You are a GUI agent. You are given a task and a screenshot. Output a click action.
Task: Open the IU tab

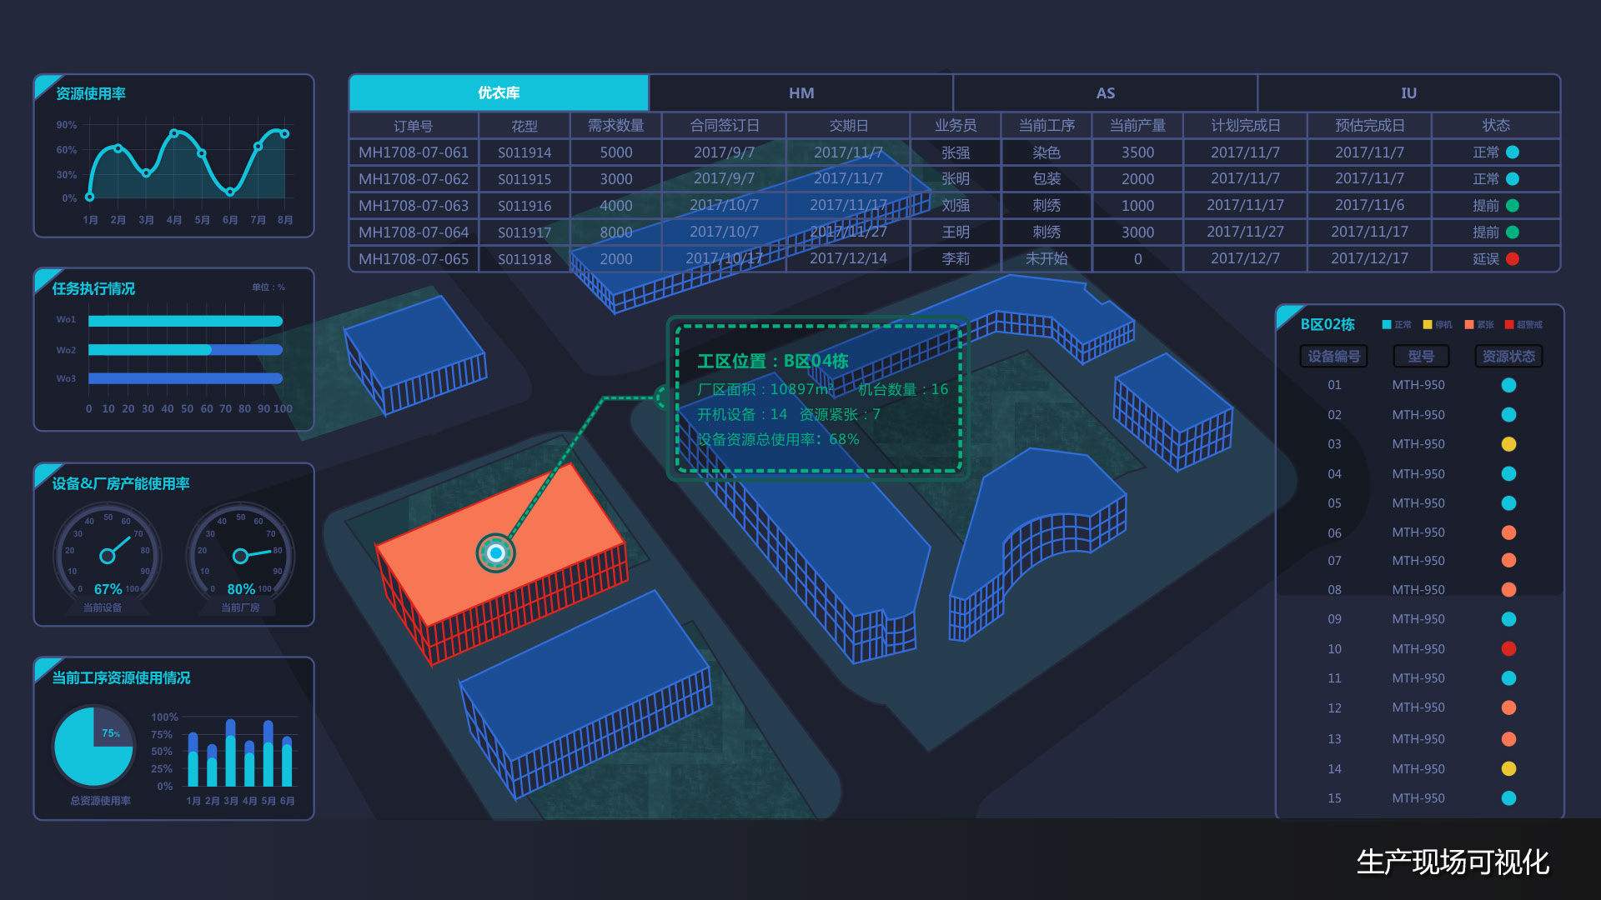1408,92
